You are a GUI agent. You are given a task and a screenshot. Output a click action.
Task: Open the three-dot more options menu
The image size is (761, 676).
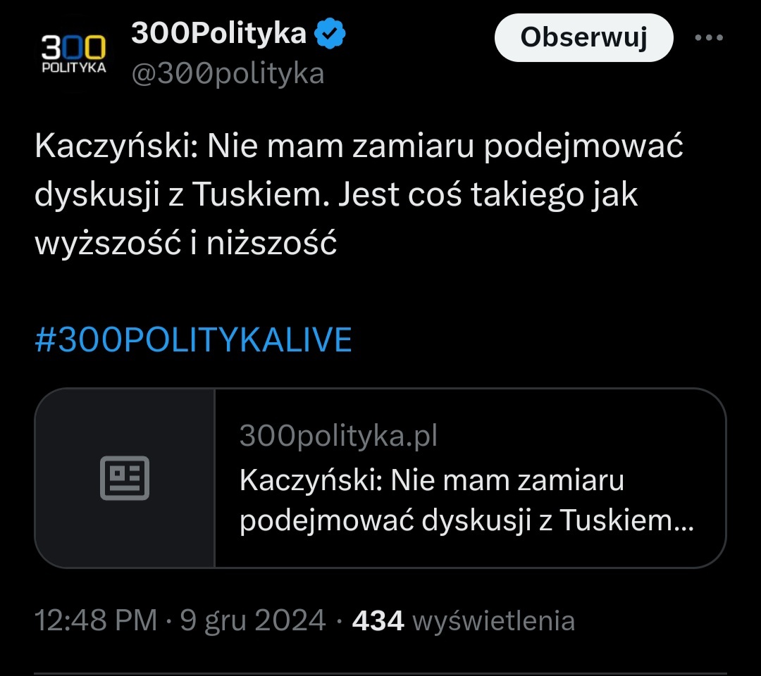pyautogui.click(x=709, y=38)
